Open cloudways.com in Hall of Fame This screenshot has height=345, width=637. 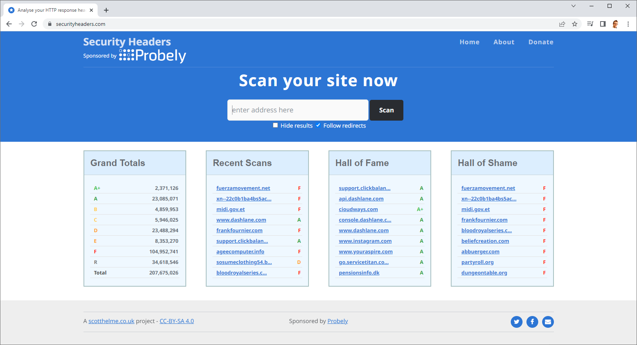click(x=358, y=210)
